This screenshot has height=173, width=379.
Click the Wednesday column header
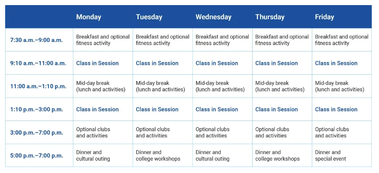pos(213,17)
